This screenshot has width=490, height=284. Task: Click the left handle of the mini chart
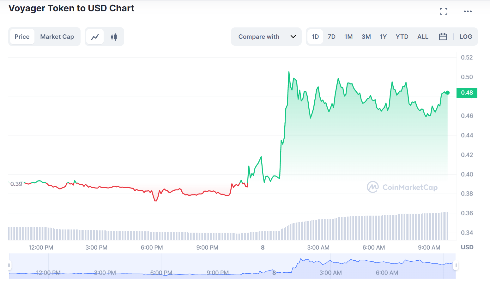(9, 266)
